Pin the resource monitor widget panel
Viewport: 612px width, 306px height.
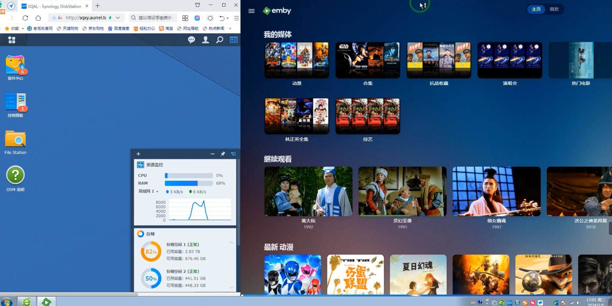click(223, 154)
